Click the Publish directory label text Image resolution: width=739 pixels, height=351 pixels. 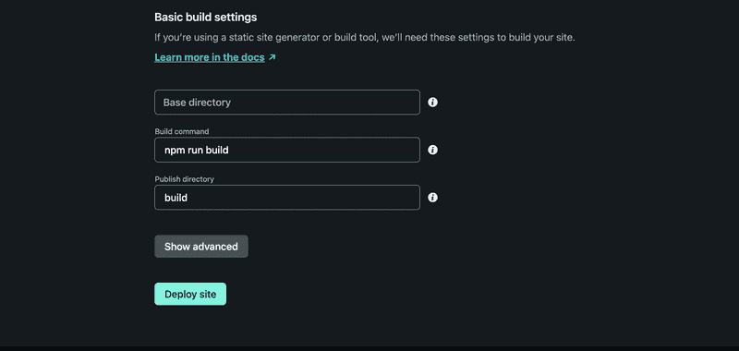point(184,179)
